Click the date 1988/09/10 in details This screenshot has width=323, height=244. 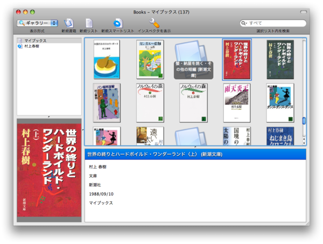[x=101, y=194]
